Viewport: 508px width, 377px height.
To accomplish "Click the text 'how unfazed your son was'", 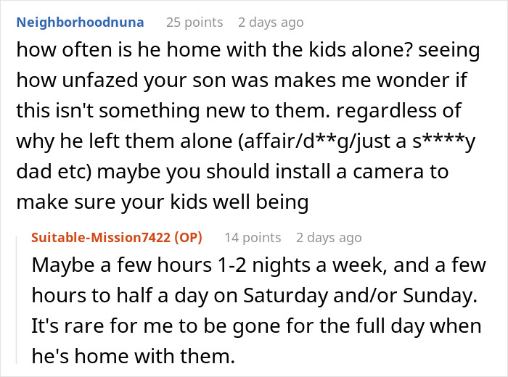I will click(x=142, y=80).
